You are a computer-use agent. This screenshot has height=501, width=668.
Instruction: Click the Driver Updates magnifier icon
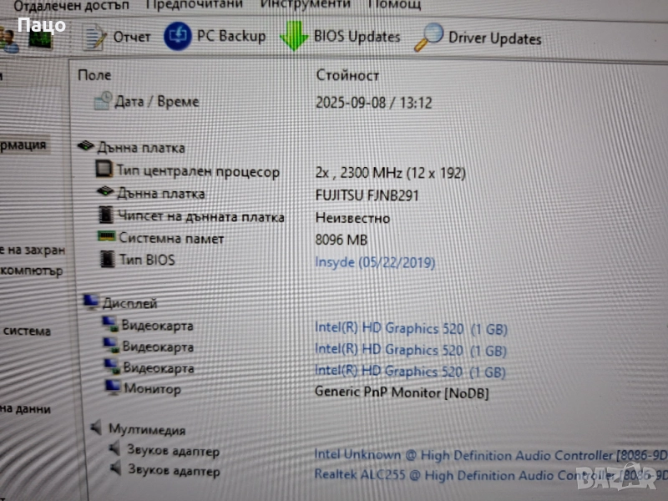pos(429,37)
